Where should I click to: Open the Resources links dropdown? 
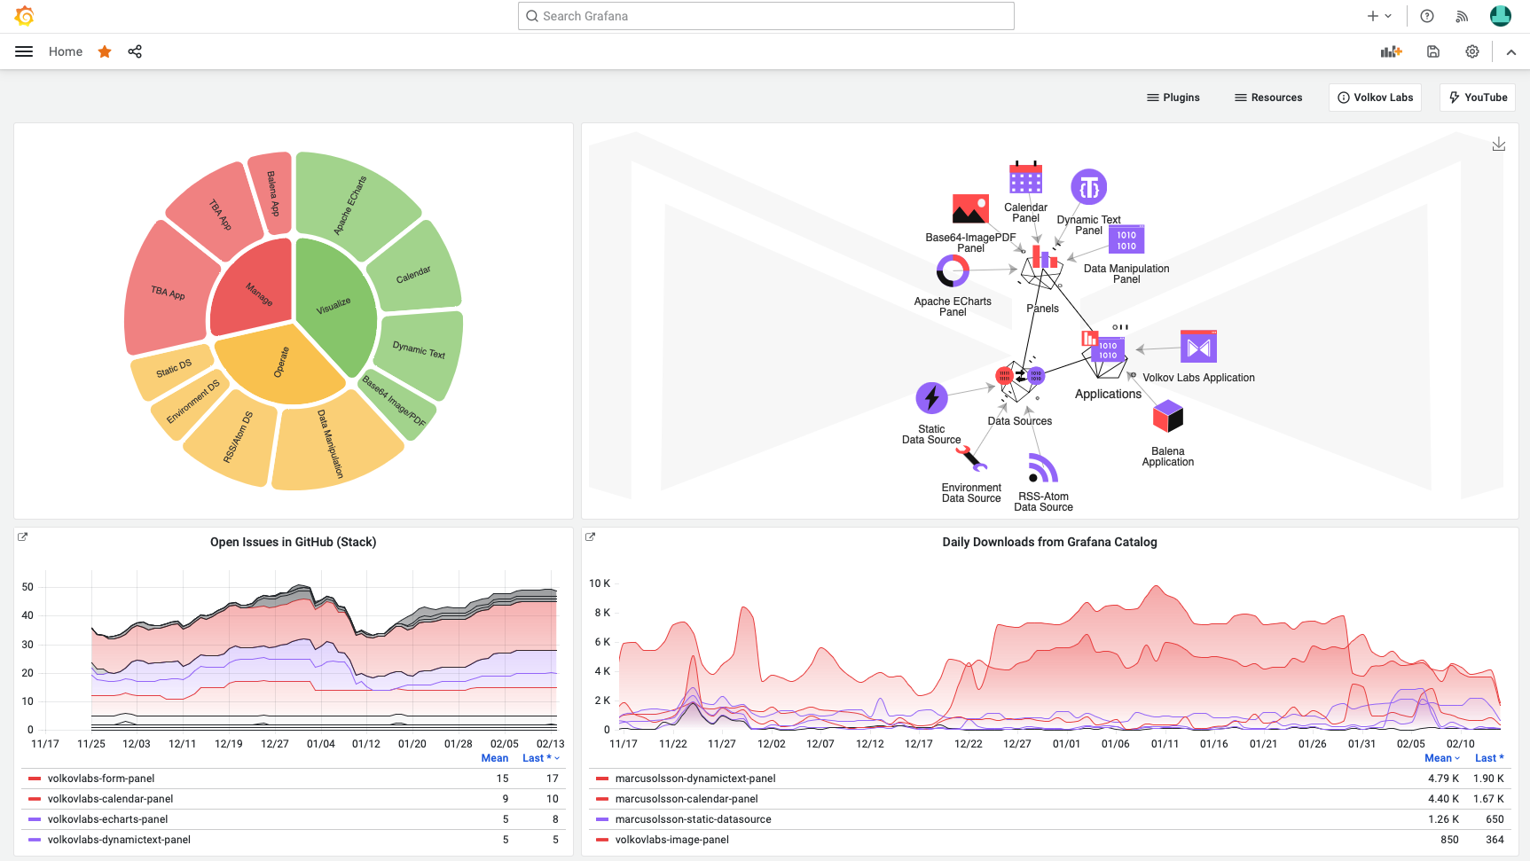pos(1268,98)
